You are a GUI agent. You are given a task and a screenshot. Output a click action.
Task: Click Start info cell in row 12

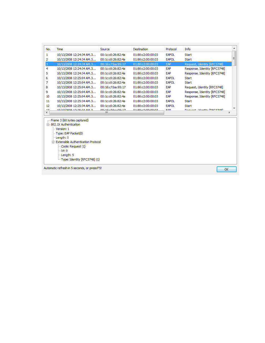(188, 106)
